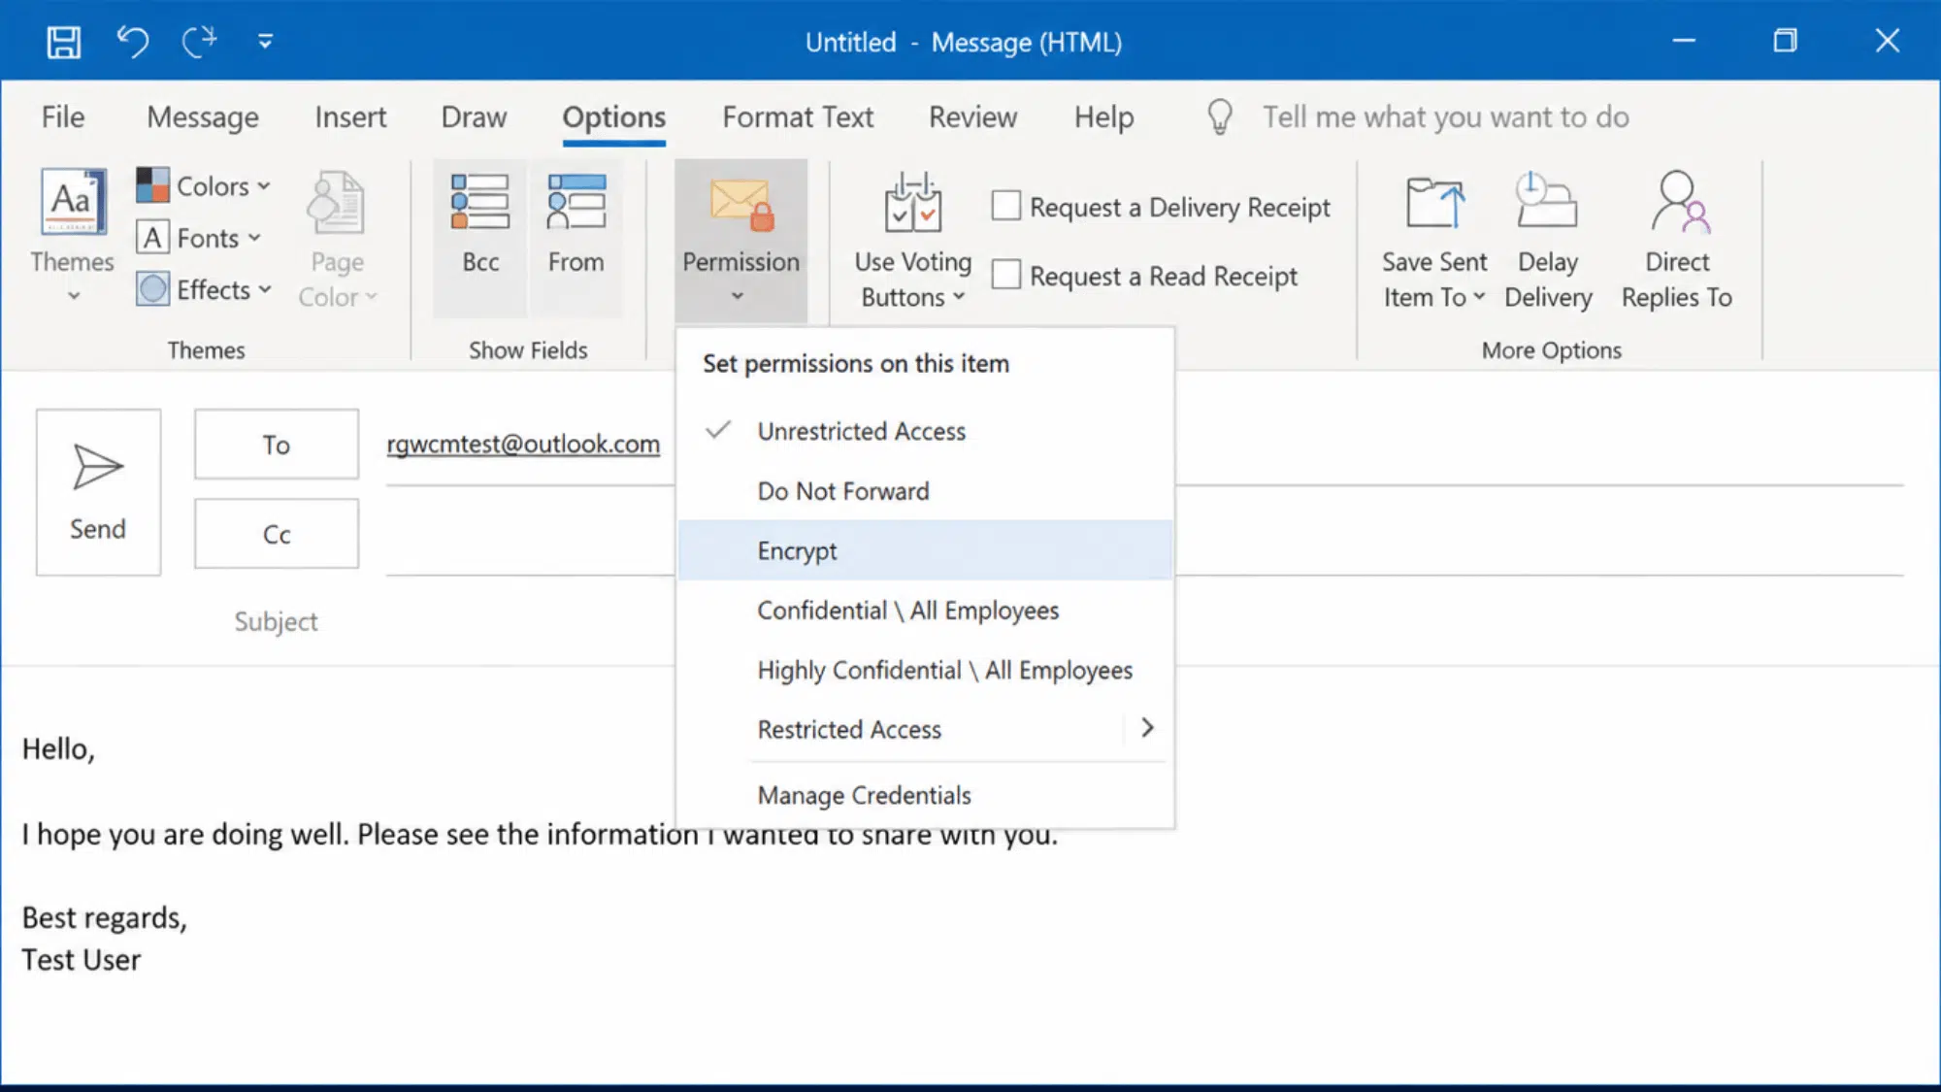
Task: Click the "Test User" signature line
Action: 82,960
